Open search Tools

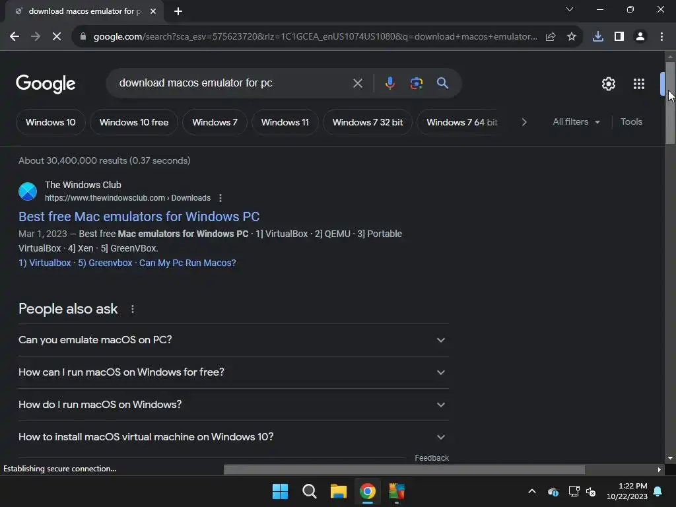pos(631,122)
